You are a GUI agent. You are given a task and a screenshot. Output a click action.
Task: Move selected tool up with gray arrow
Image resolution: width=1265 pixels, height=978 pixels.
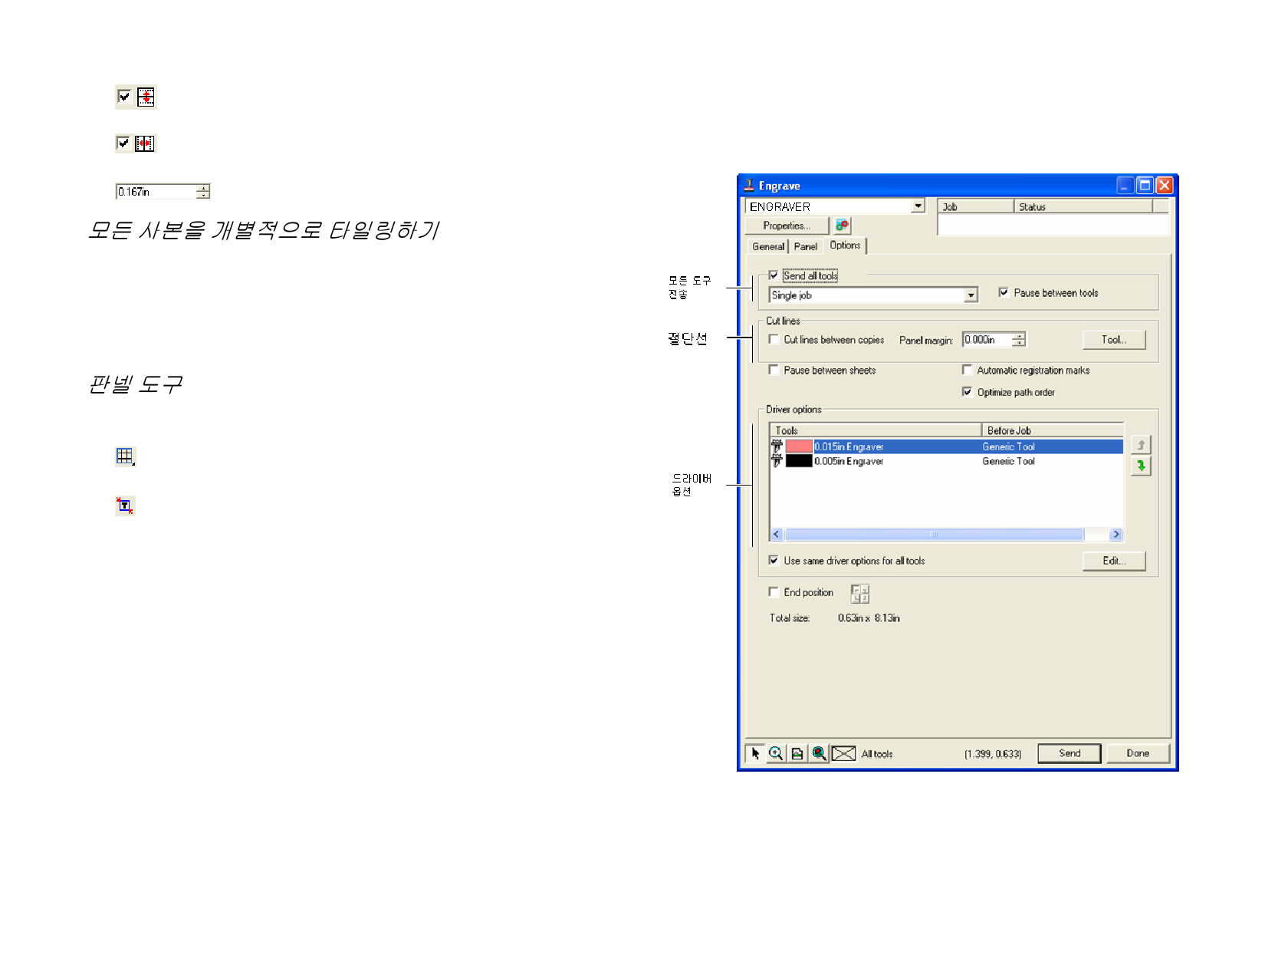click(1141, 445)
